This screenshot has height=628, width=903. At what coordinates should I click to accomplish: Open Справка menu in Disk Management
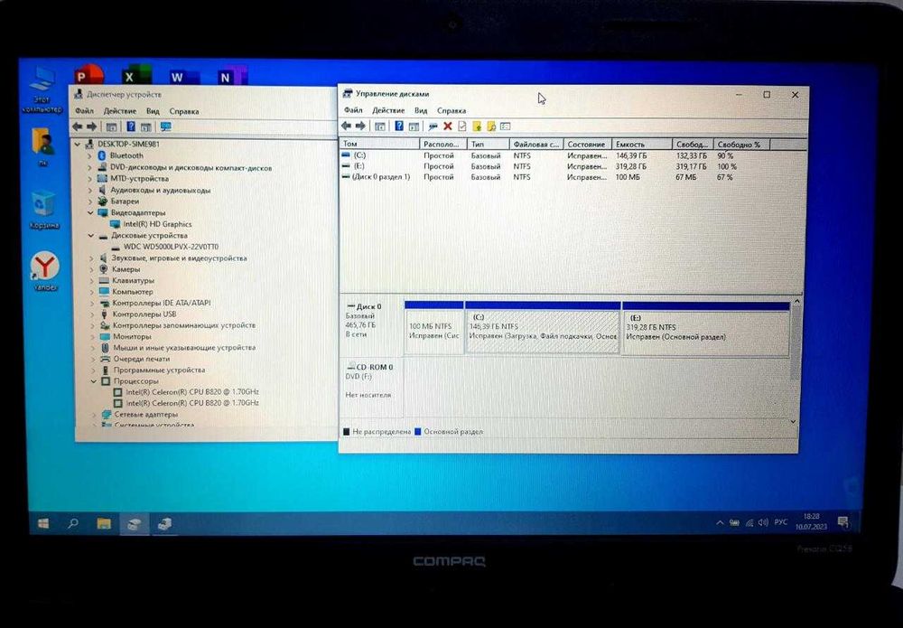[x=451, y=110]
